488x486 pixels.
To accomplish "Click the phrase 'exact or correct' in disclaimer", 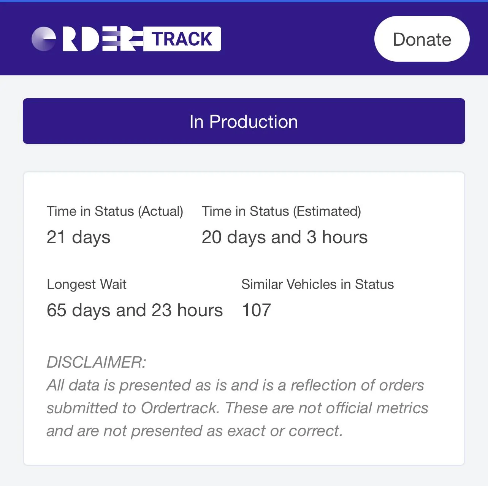I will pos(284,431).
